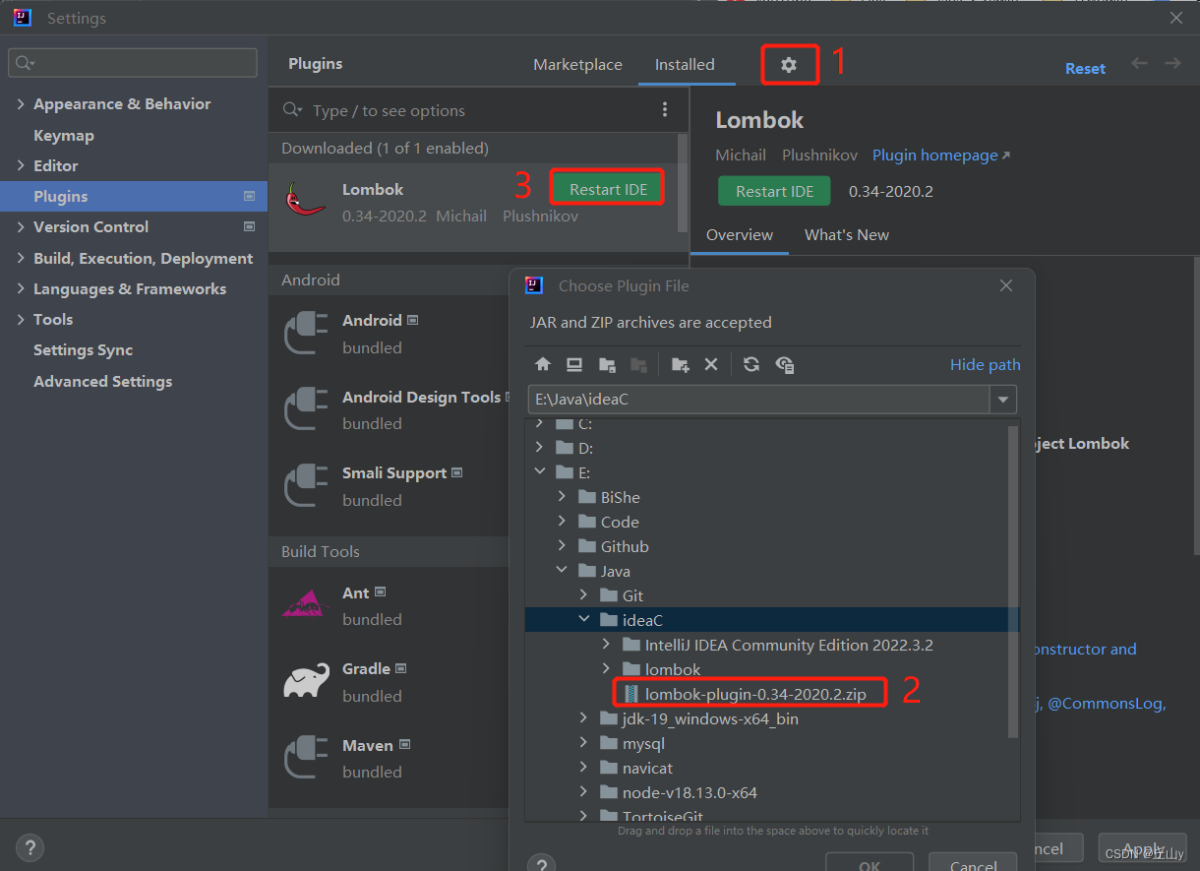Click the path input field E:\Java\ideaC
This screenshot has width=1200, height=871.
[x=758, y=400]
